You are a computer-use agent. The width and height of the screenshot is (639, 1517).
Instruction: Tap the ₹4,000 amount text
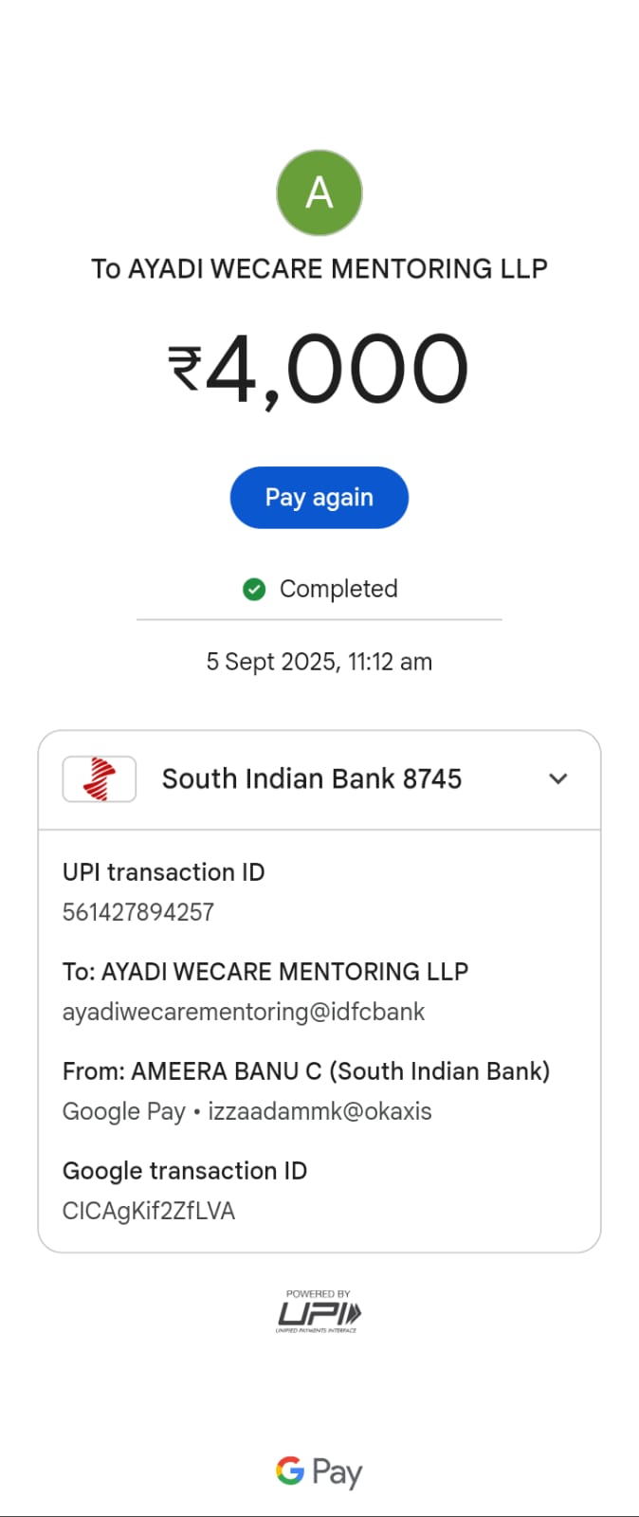319,369
